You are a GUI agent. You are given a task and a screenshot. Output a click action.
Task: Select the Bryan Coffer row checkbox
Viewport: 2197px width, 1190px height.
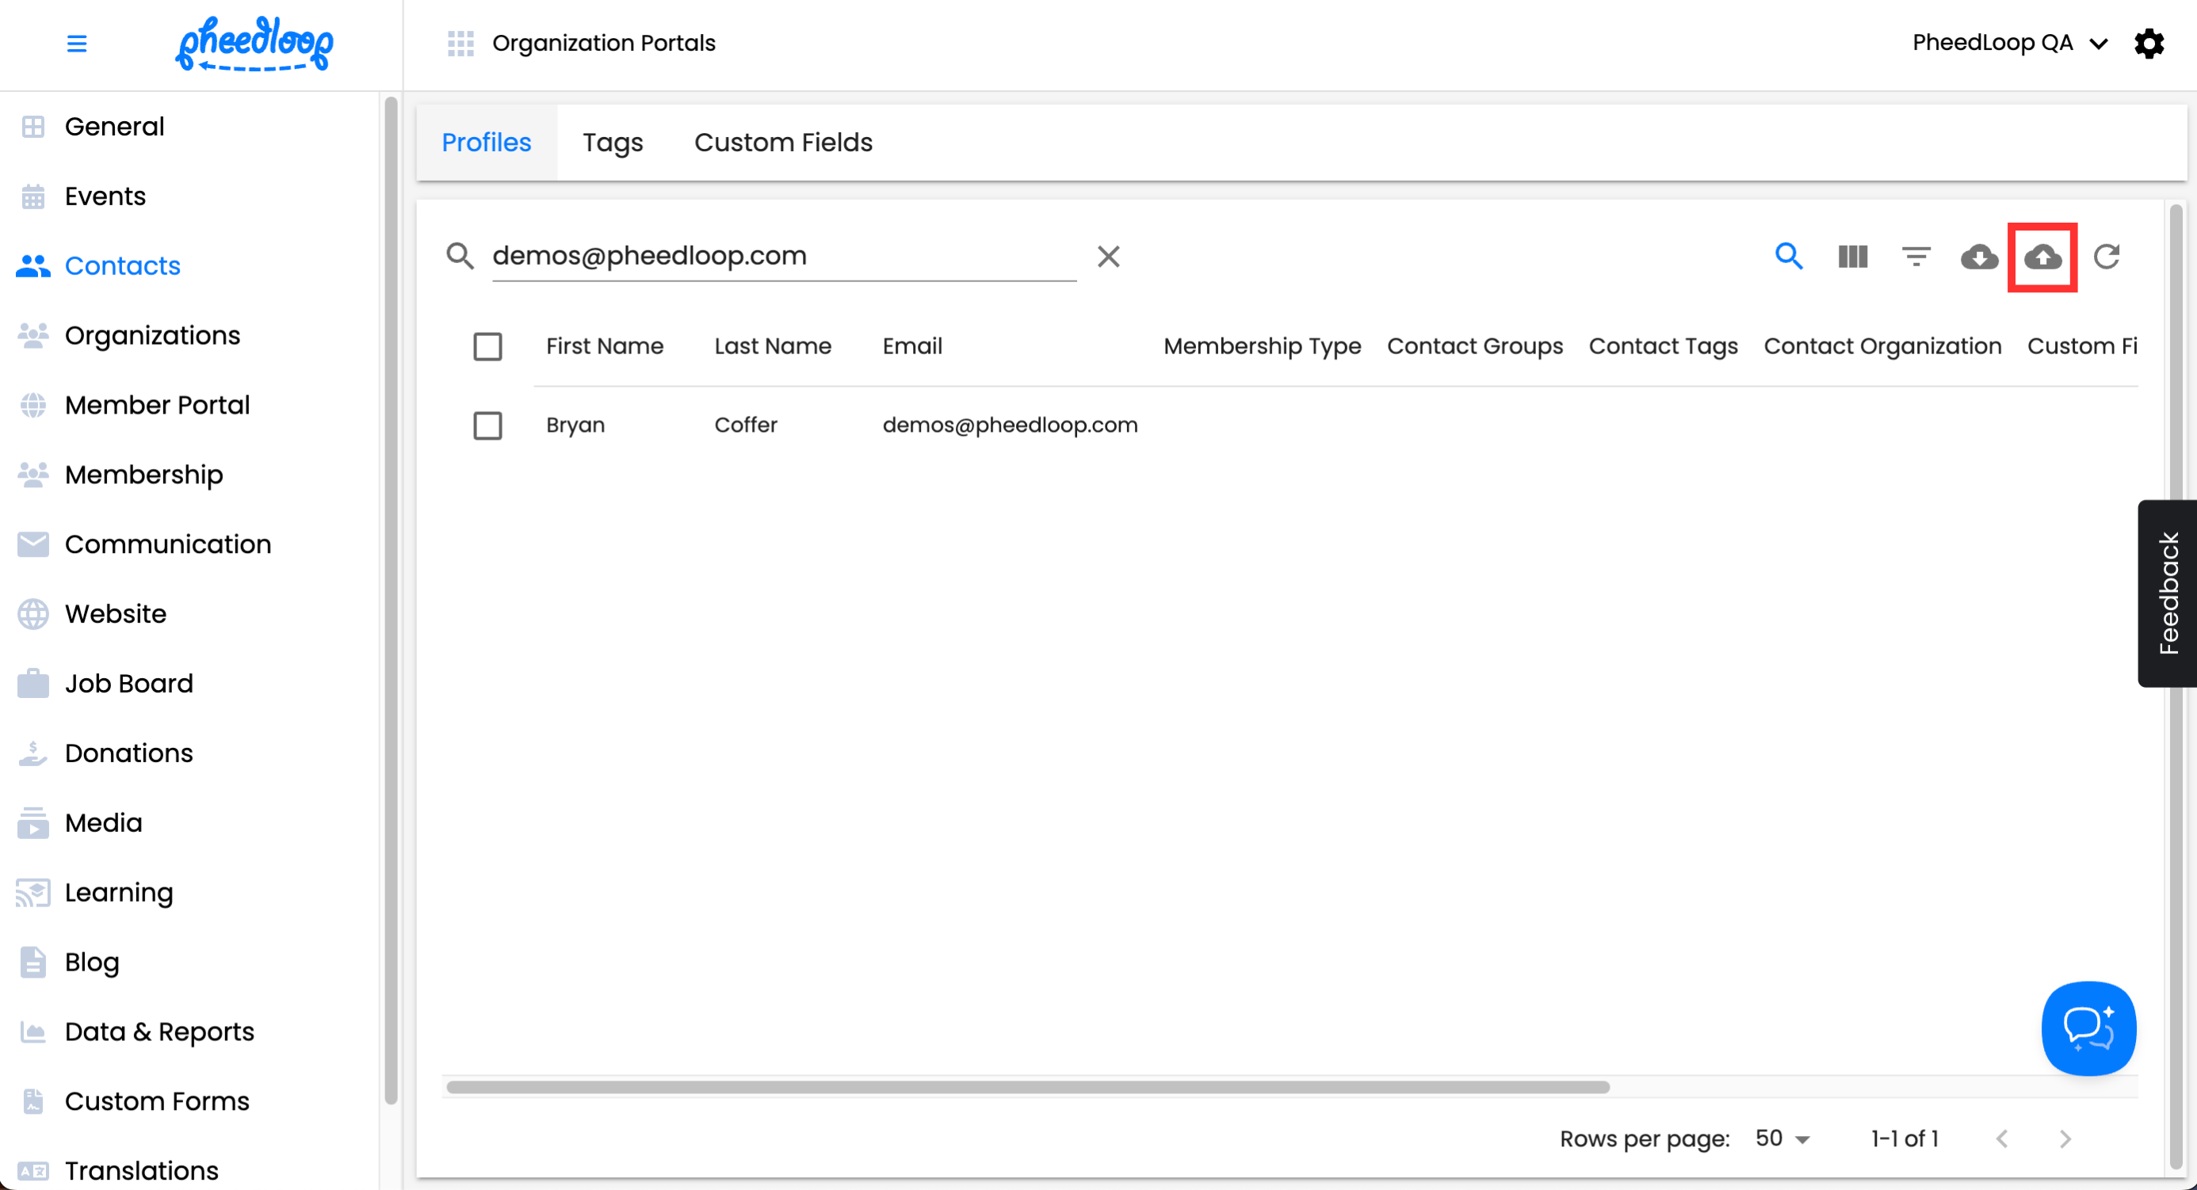487,425
